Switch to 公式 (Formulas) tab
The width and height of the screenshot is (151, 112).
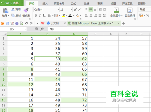click(73, 4)
